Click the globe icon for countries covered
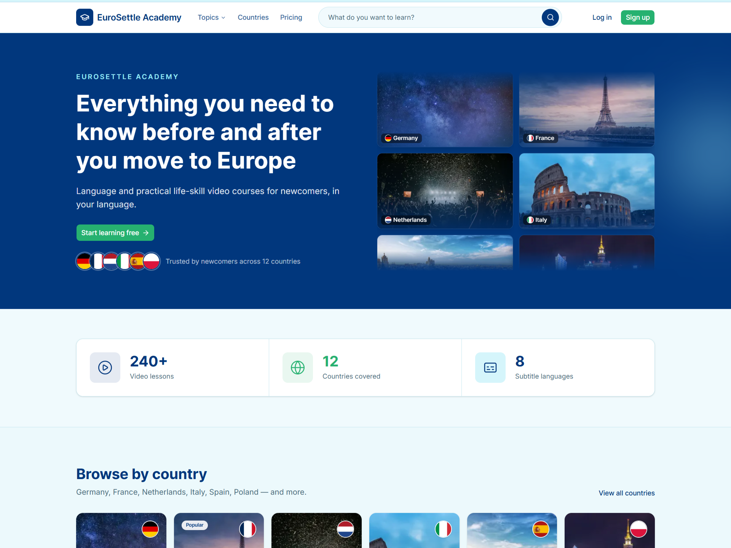Image resolution: width=731 pixels, height=548 pixels. 298,367
